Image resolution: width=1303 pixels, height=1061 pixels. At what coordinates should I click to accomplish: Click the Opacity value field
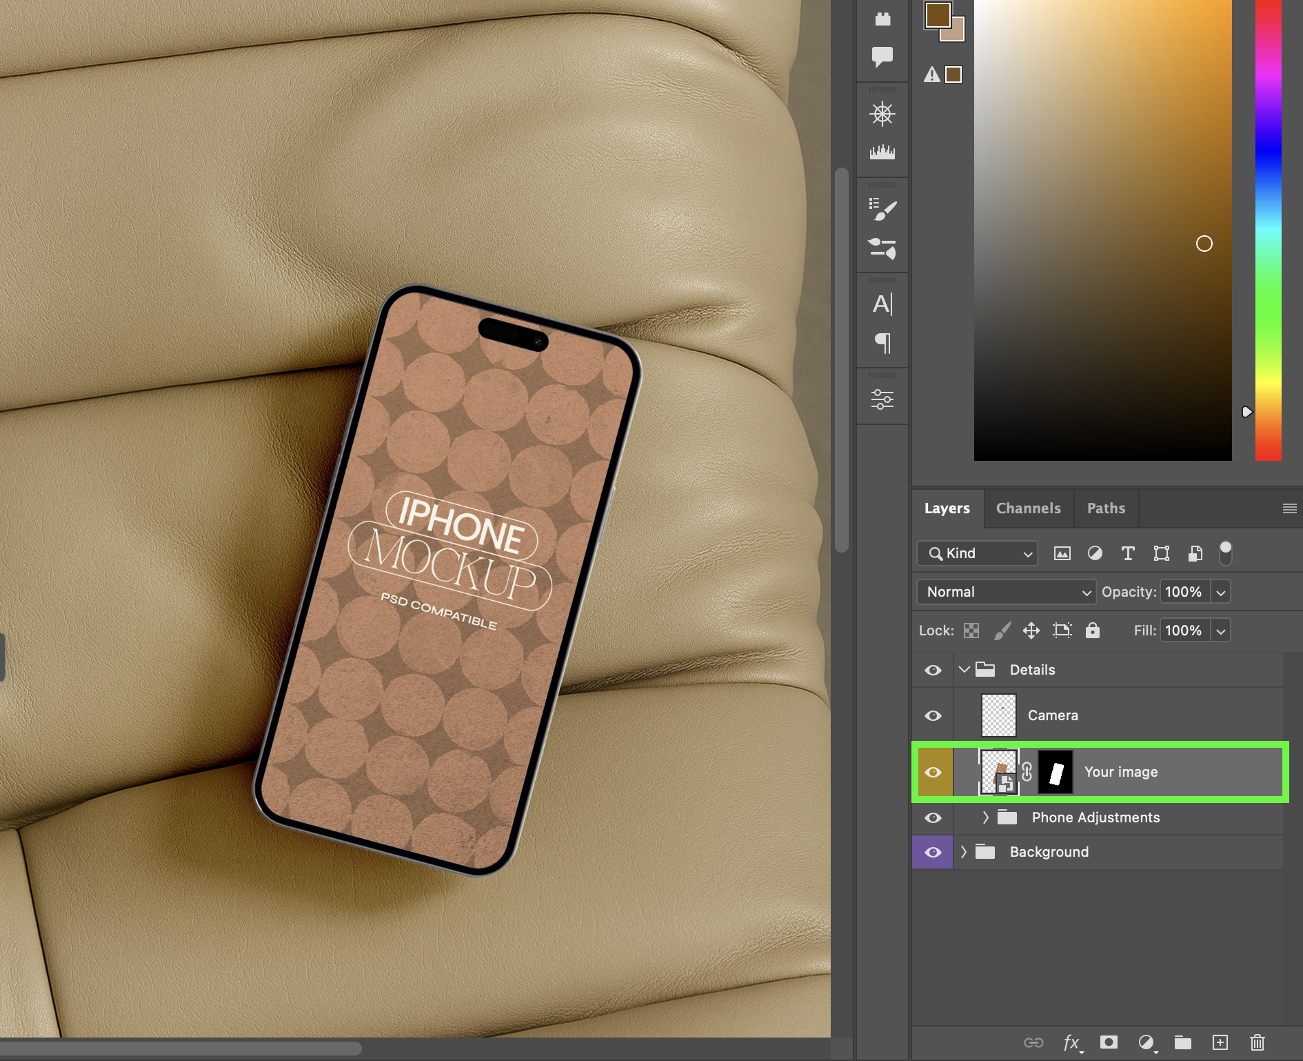(1184, 592)
